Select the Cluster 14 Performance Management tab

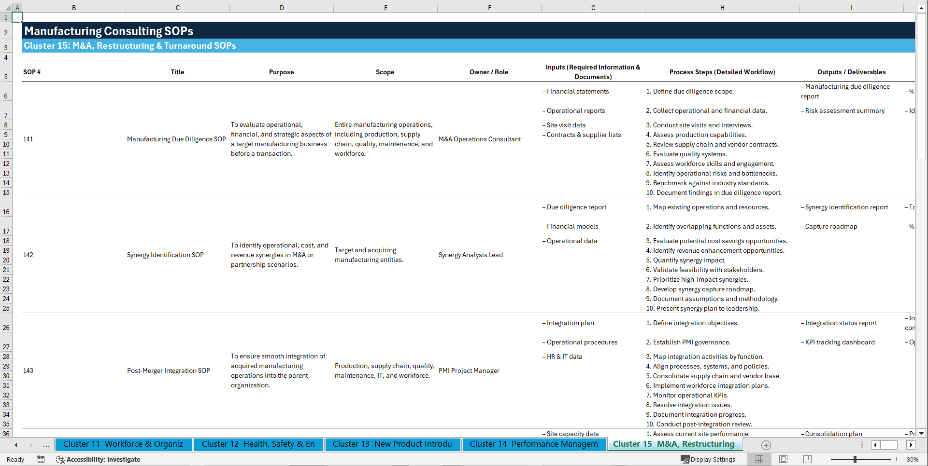534,444
